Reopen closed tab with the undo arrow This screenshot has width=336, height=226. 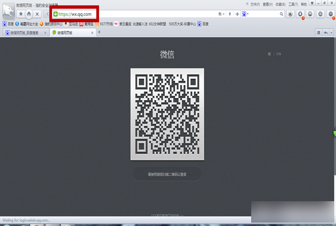pyautogui.click(x=326, y=33)
